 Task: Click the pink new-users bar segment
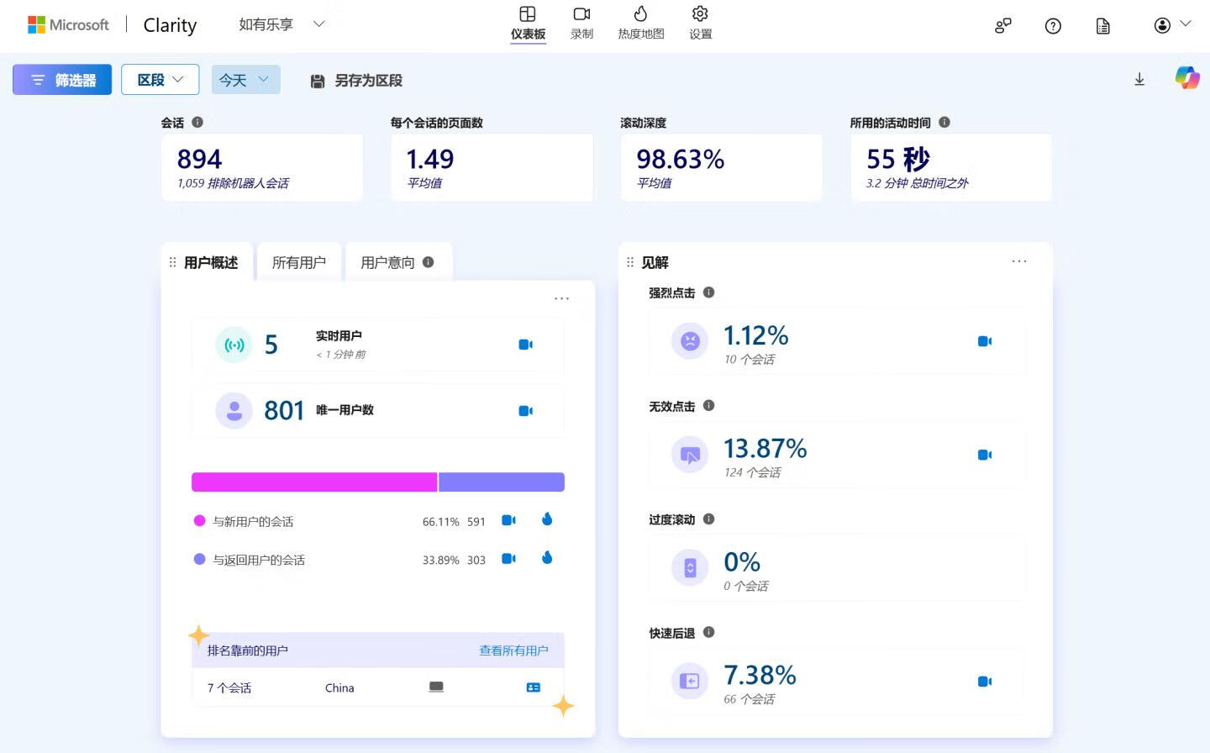point(314,482)
